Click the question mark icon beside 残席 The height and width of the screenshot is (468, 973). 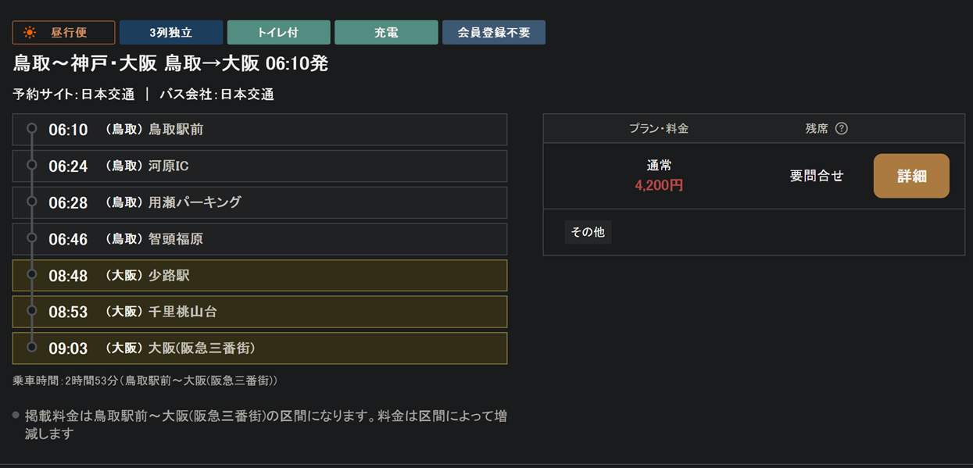pos(841,129)
